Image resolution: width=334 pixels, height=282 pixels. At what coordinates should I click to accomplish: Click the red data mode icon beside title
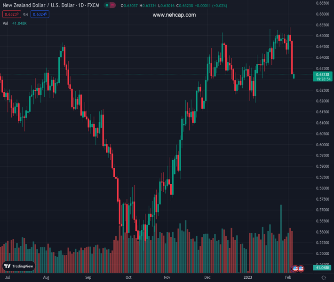113,5
